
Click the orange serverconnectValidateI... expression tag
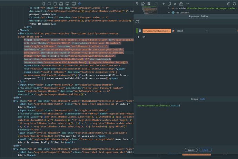tap(157, 31)
